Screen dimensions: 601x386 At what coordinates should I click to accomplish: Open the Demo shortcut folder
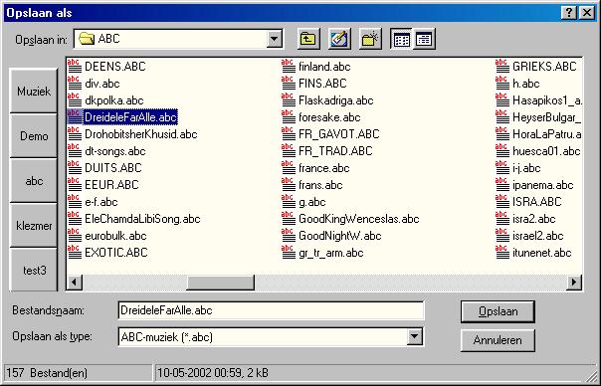[x=34, y=135]
